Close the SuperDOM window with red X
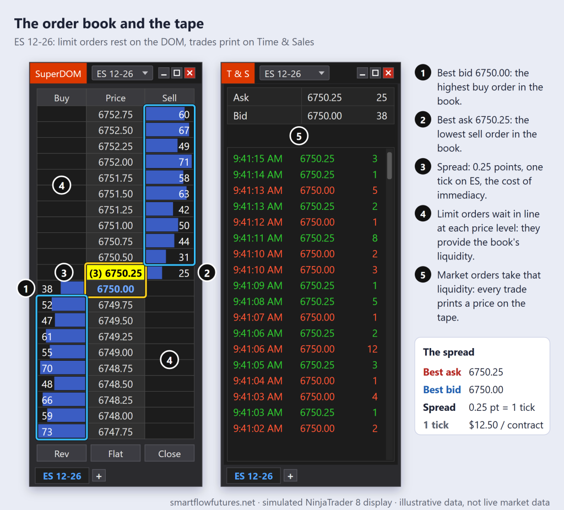The width and height of the screenshot is (564, 510). coord(190,73)
